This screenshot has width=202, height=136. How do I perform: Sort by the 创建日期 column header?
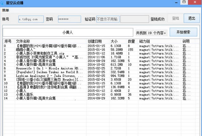(95, 41)
